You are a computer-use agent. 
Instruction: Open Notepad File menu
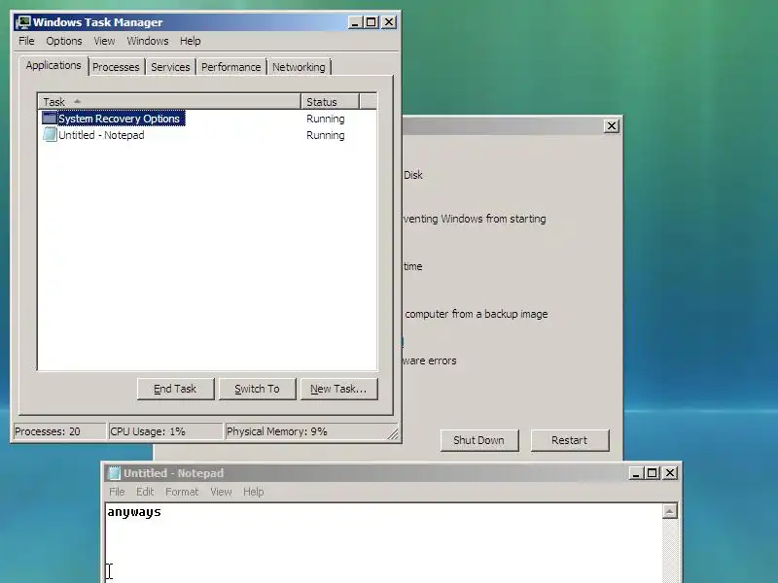[117, 492]
